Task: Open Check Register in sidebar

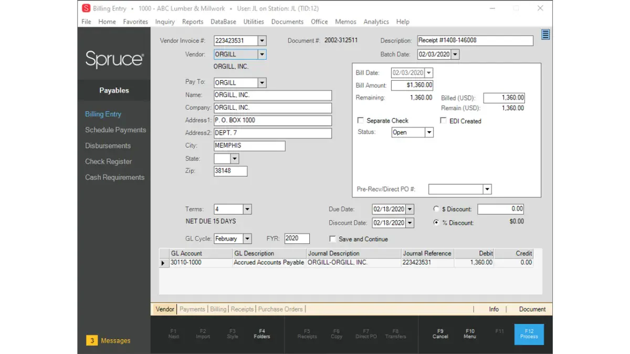Action: [108, 162]
